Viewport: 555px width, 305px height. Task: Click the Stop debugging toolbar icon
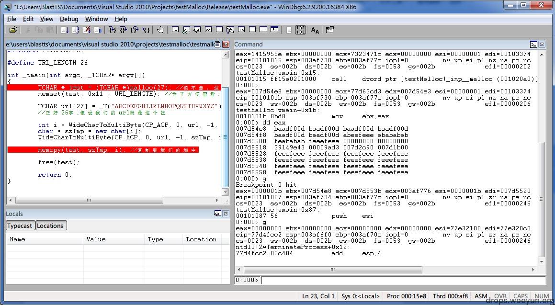(87, 30)
